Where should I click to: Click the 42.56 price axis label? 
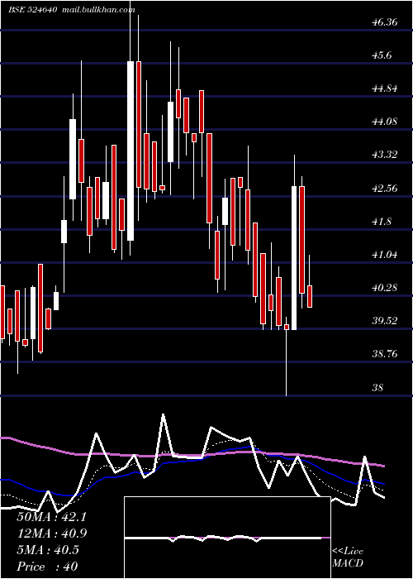385,189
